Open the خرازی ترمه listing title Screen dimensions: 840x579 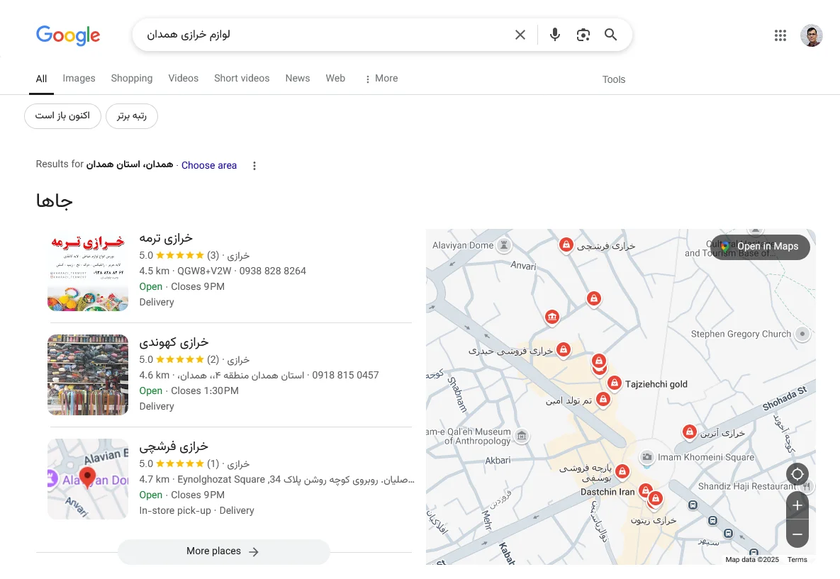pyautogui.click(x=166, y=238)
